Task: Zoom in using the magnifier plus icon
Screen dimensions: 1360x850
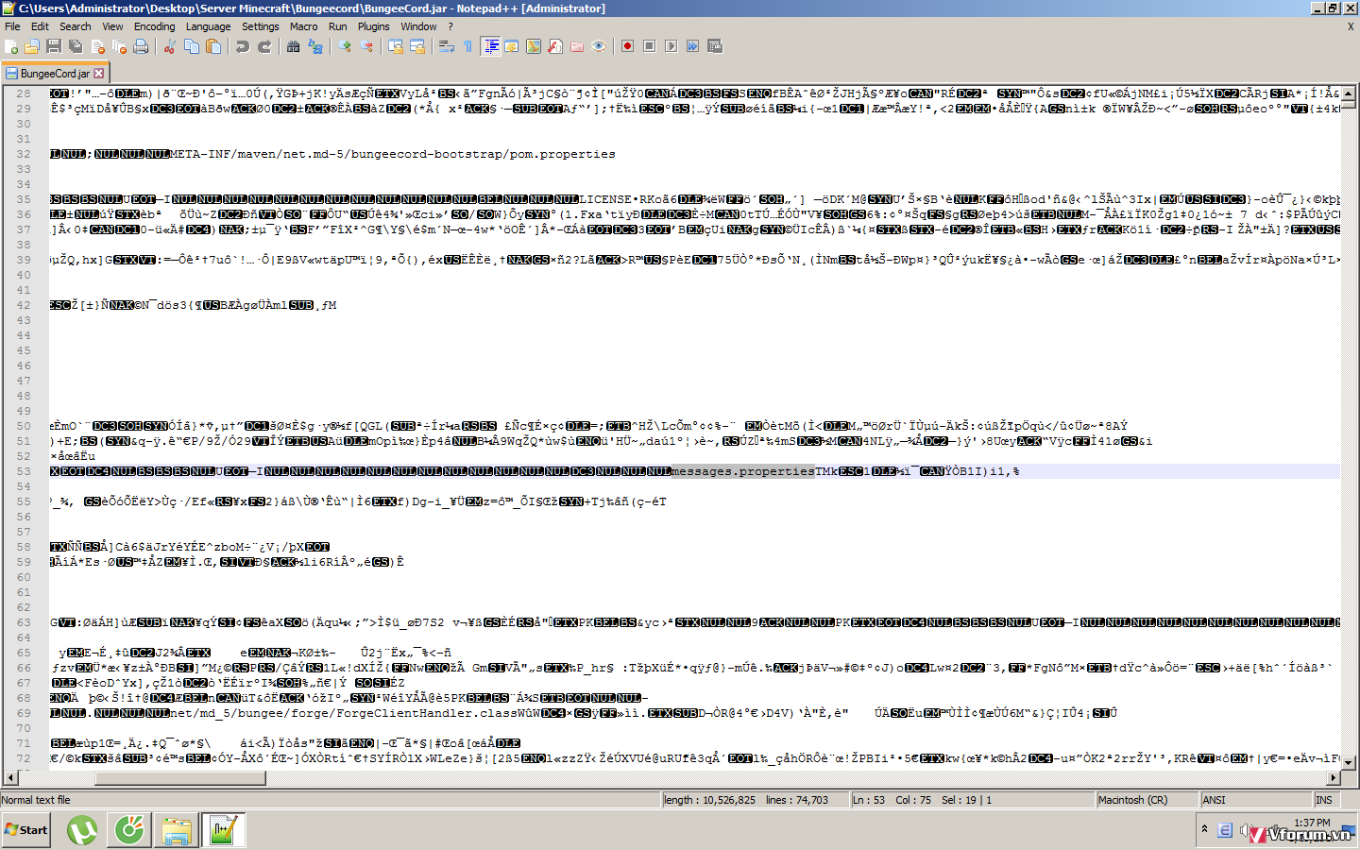Action: click(x=345, y=46)
